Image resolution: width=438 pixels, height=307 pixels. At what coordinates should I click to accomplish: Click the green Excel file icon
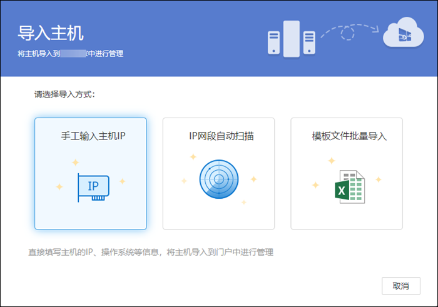point(349,186)
